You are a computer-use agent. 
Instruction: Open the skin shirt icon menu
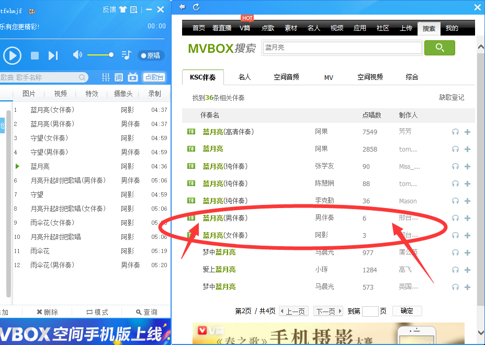(122, 9)
